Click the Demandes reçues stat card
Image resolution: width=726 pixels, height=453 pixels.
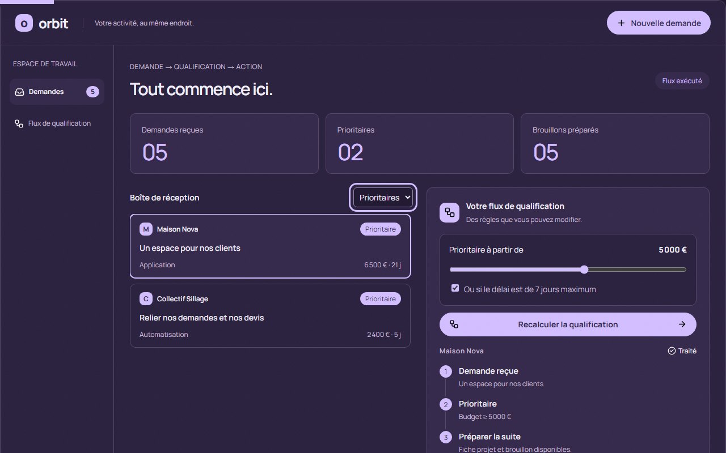click(224, 144)
